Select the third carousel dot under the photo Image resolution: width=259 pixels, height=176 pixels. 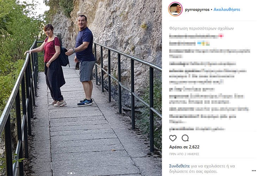[74, 173]
